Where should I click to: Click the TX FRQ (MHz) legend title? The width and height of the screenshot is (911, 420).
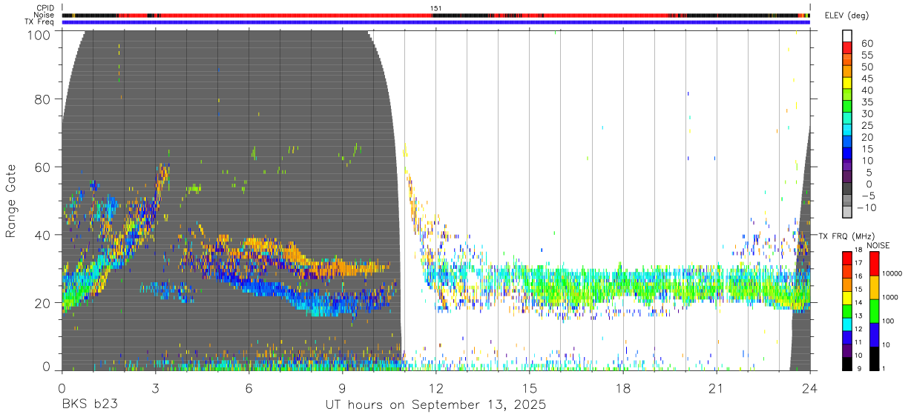[x=847, y=236]
